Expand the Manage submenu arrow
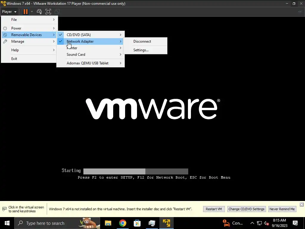305x229 pixels. click(x=54, y=41)
